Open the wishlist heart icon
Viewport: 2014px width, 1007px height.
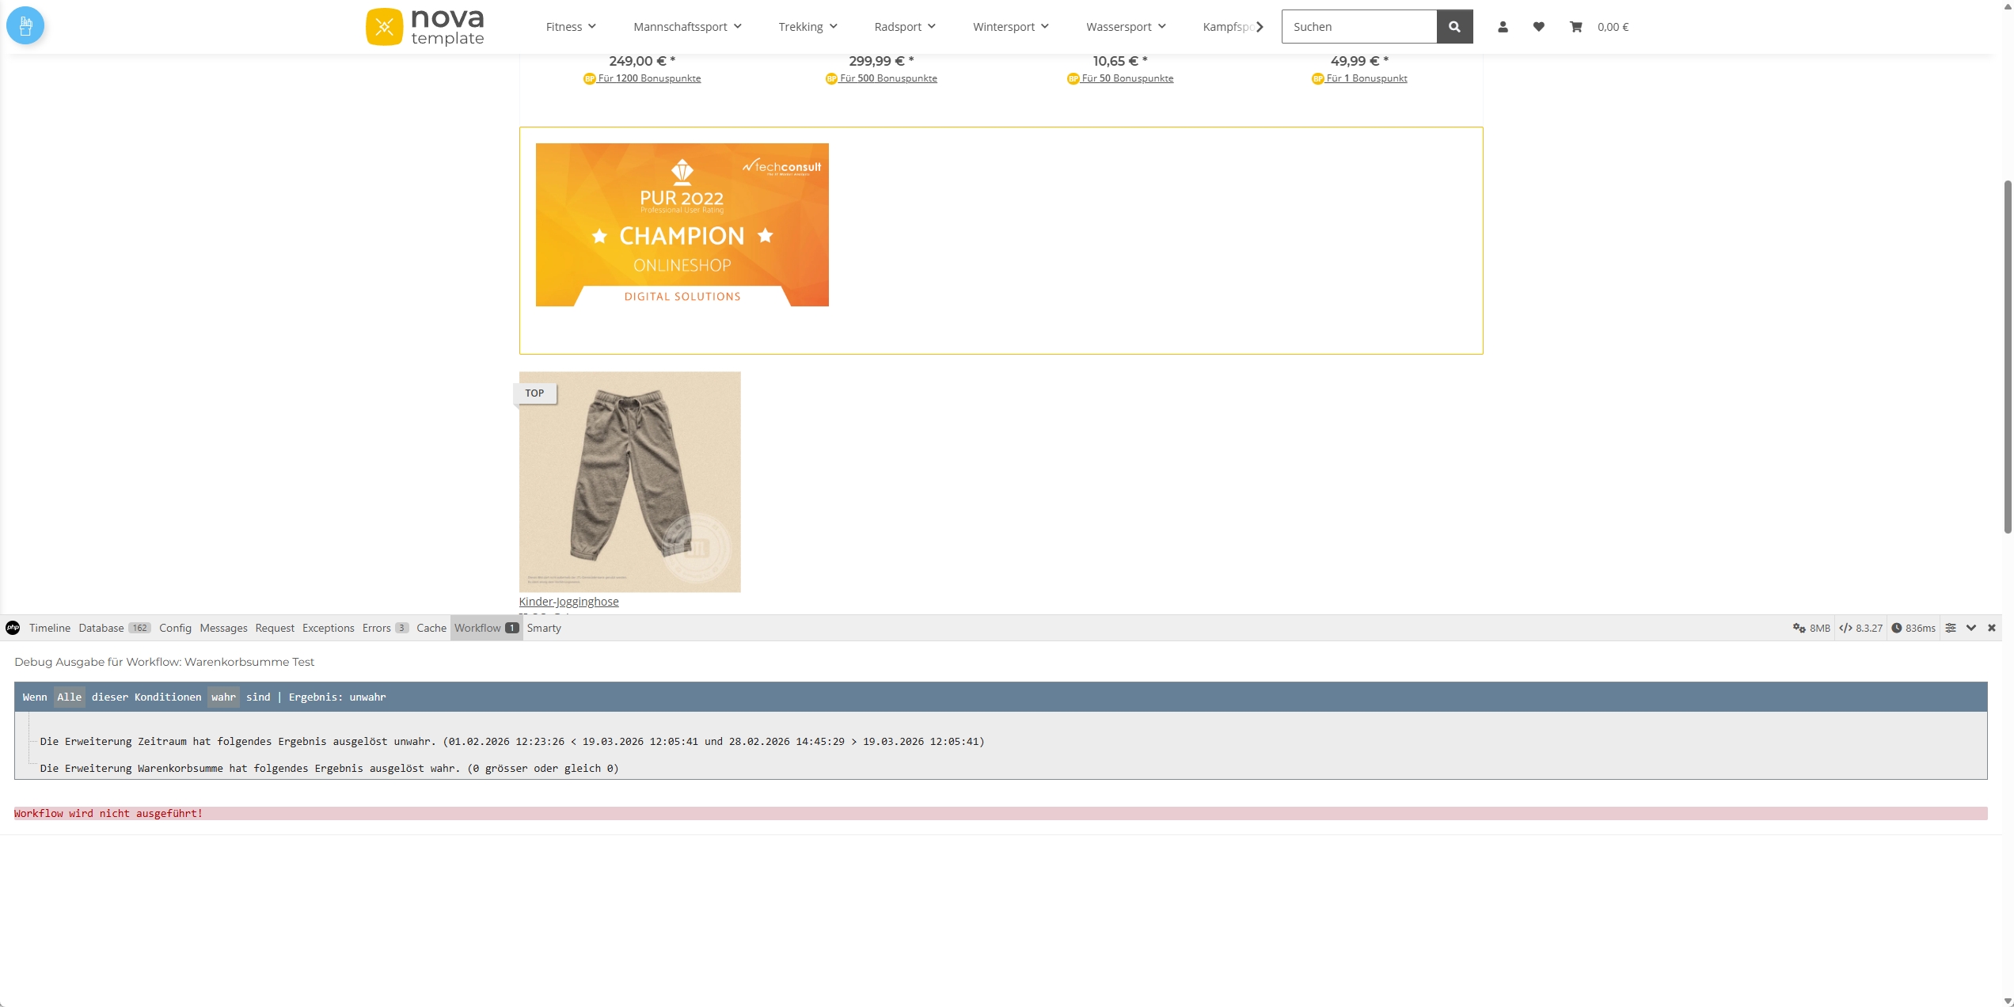(x=1539, y=26)
